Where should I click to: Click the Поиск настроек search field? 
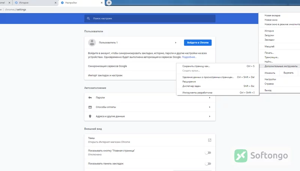tap(150, 18)
